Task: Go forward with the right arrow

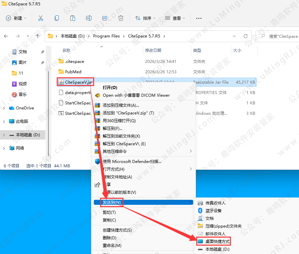Action: [x=18, y=36]
